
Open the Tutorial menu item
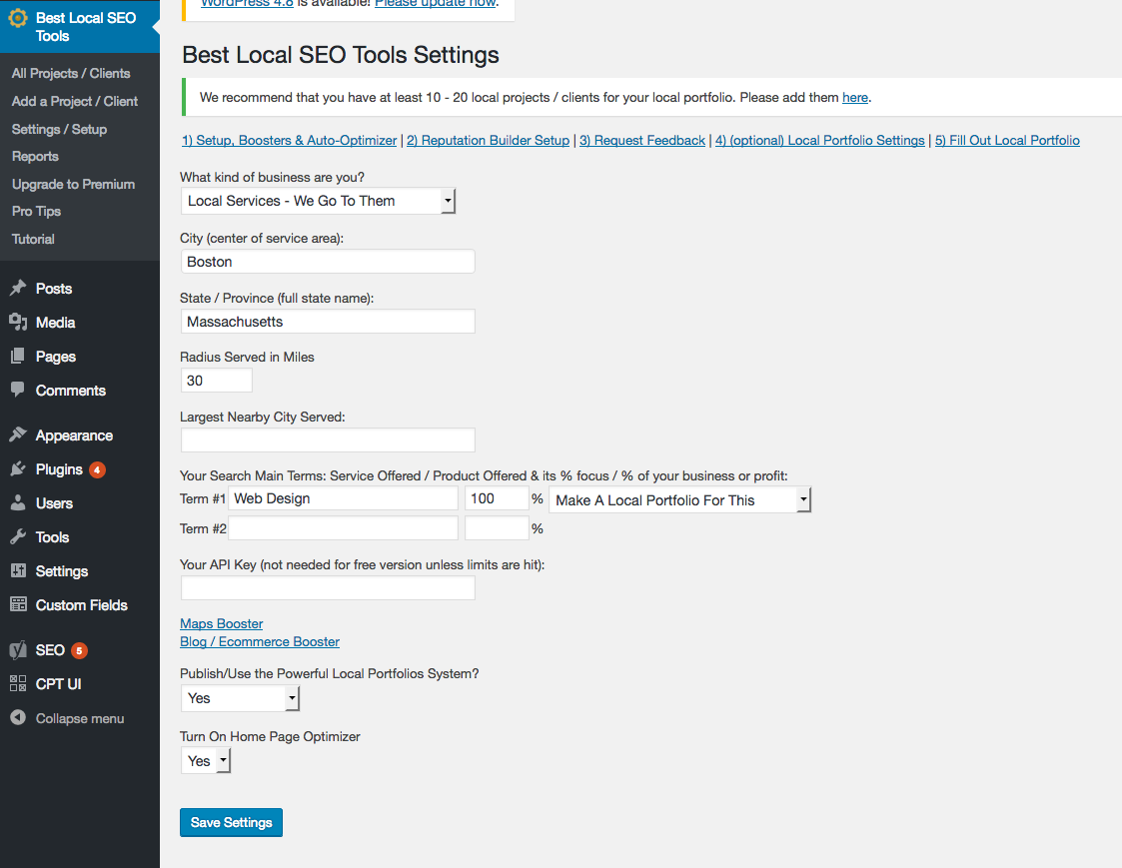pos(33,240)
